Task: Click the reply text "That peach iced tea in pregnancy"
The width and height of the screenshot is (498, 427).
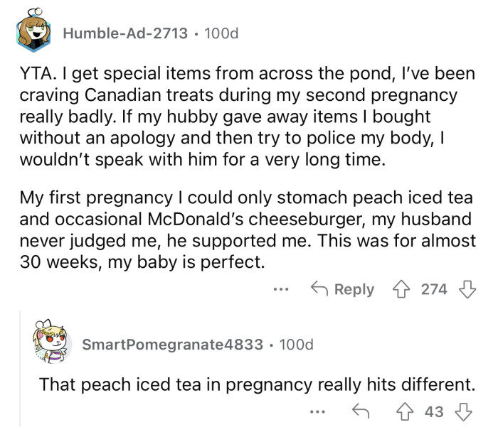Action: pos(256,384)
